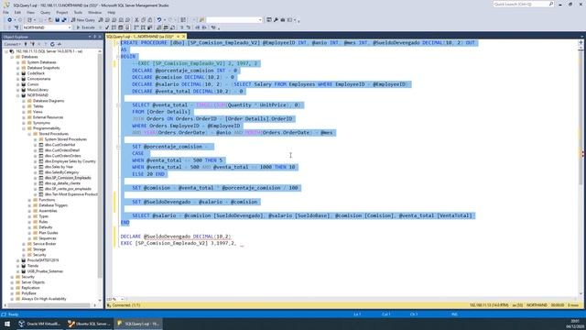Collapse the NORTHWIND database node
The image size is (586, 330).
tap(18, 95)
